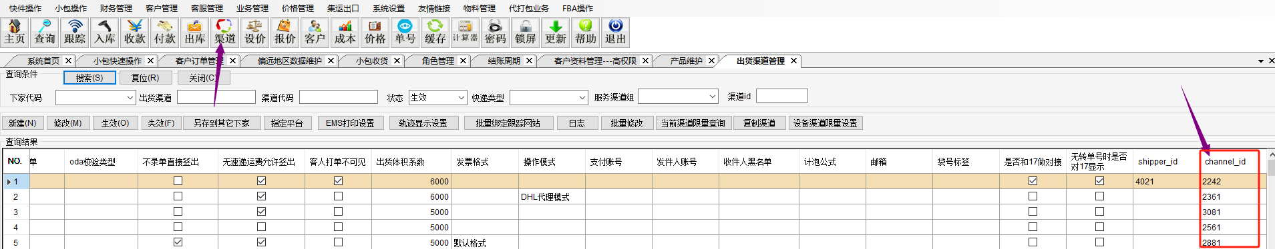Viewport: 1275px width, 249px height.
Task: Open the 主页 home toolbar icon
Action: pyautogui.click(x=15, y=32)
